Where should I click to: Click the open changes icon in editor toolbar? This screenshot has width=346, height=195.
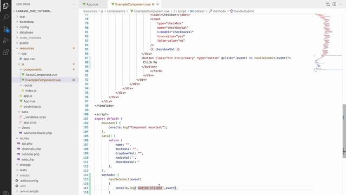[x=328, y=4]
